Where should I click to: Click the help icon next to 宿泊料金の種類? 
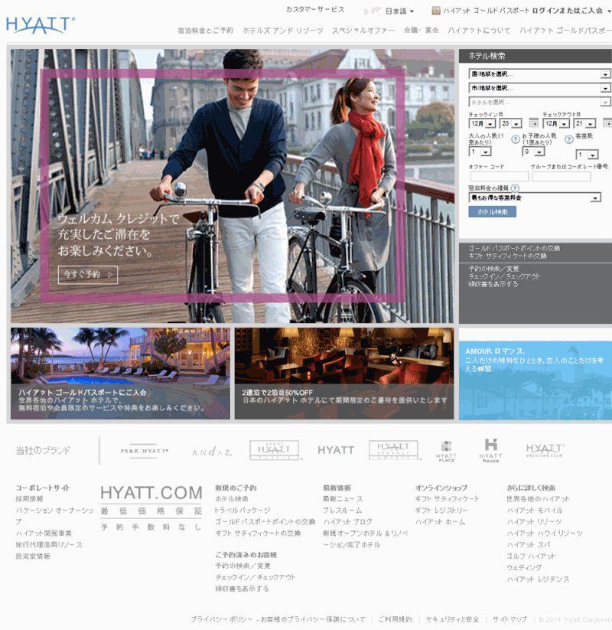pyautogui.click(x=515, y=188)
